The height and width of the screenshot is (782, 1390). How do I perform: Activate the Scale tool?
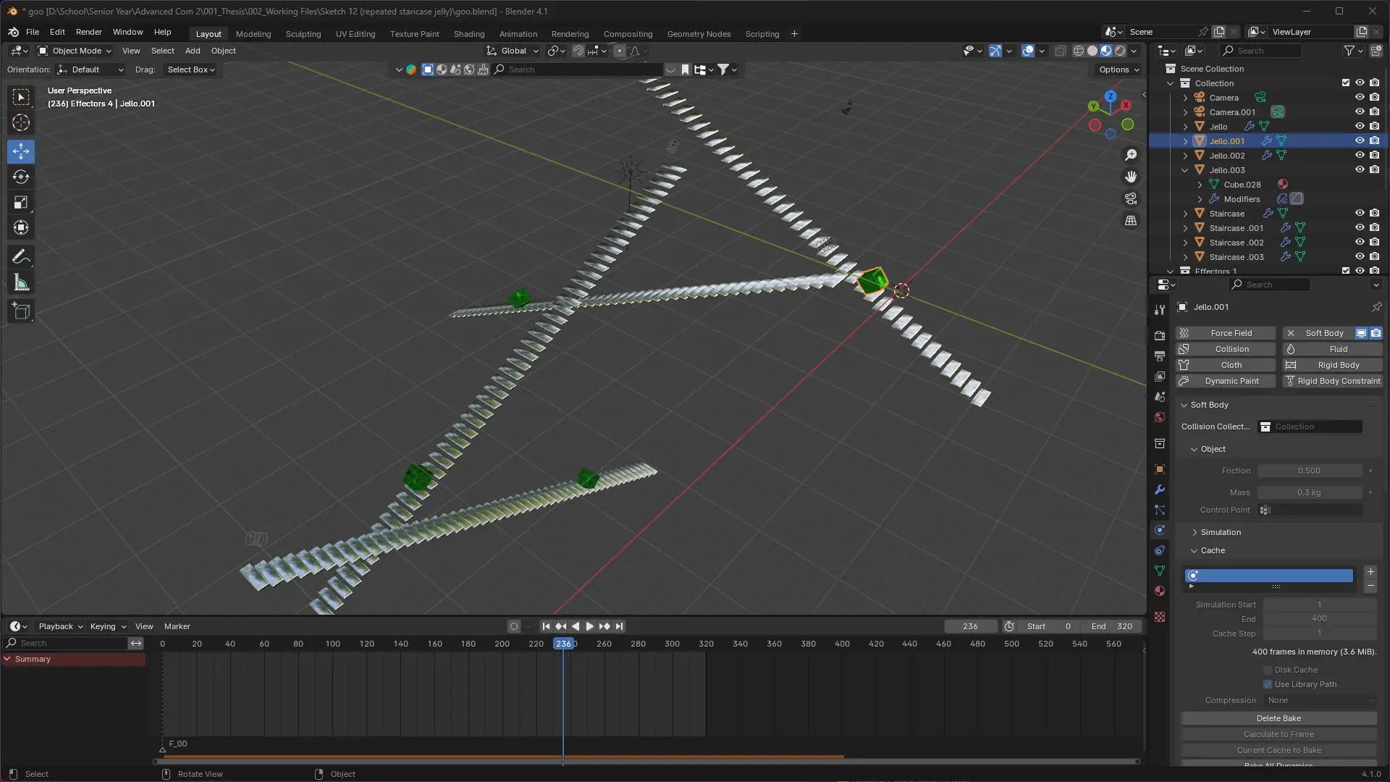21,203
